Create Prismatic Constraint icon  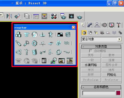[x=51, y=52]
